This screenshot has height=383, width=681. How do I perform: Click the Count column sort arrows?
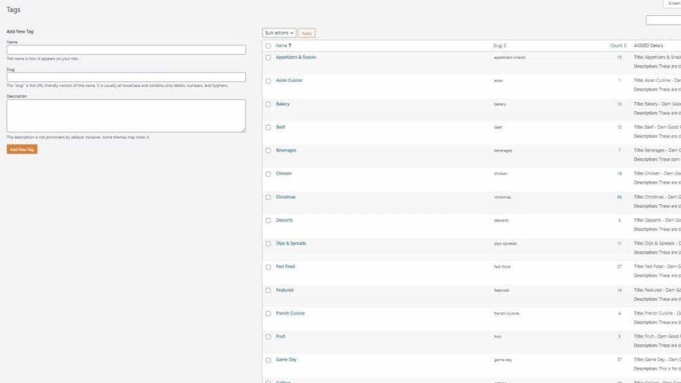point(625,46)
